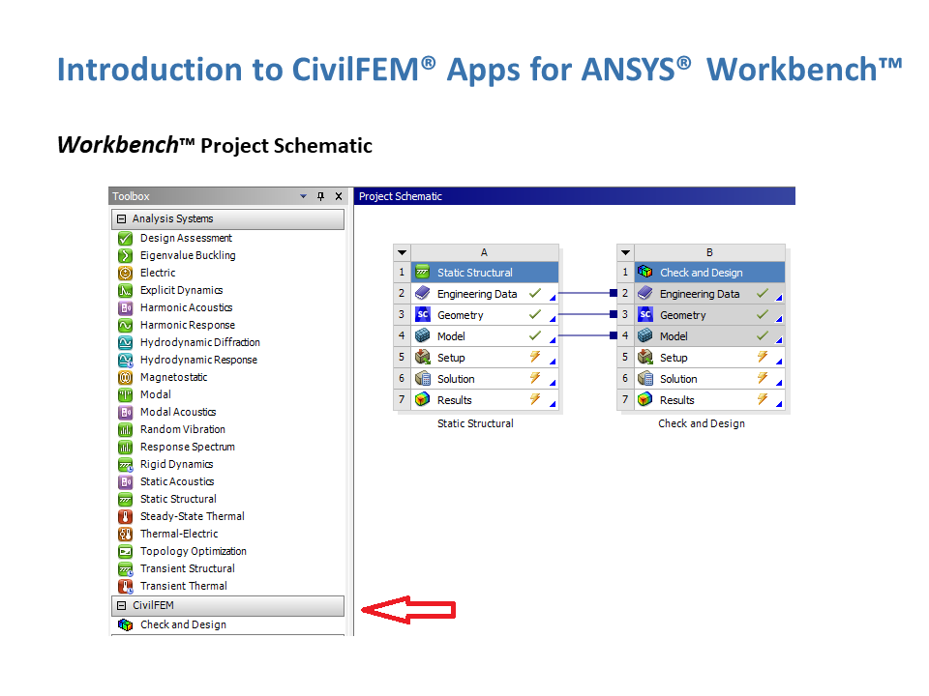Image resolution: width=929 pixels, height=696 pixels.
Task: Pin the Toolbox panel
Action: click(321, 196)
